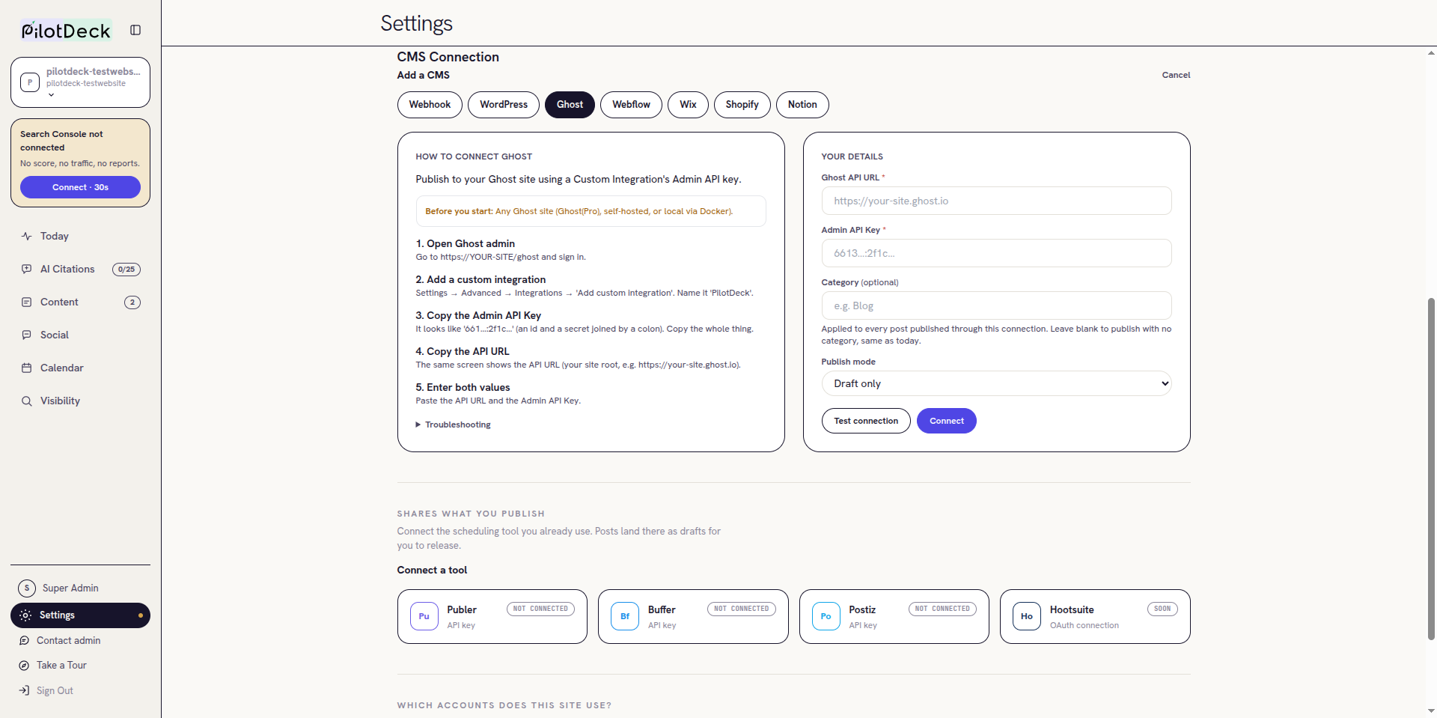Screen dimensions: 1437x718
Task: Click the Hootsuite SOON badge
Action: (x=1162, y=609)
